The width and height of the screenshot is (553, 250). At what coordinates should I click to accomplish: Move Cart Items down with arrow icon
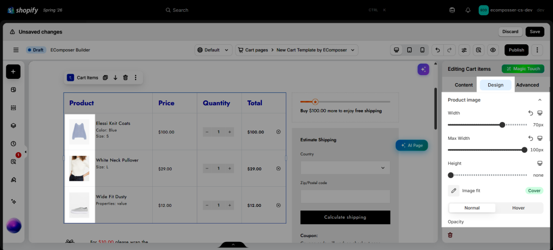click(116, 78)
